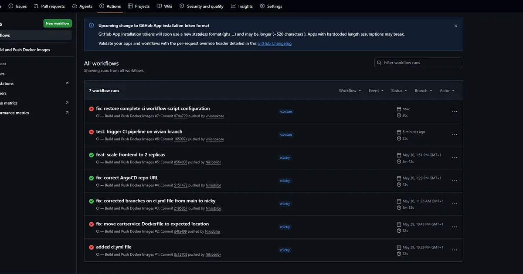Image resolution: width=523 pixels, height=274 pixels.
Task: Open commit 8c12708 link
Action: 180,254
